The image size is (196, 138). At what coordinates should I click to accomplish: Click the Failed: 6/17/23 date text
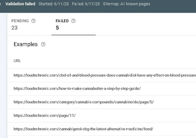86,4
